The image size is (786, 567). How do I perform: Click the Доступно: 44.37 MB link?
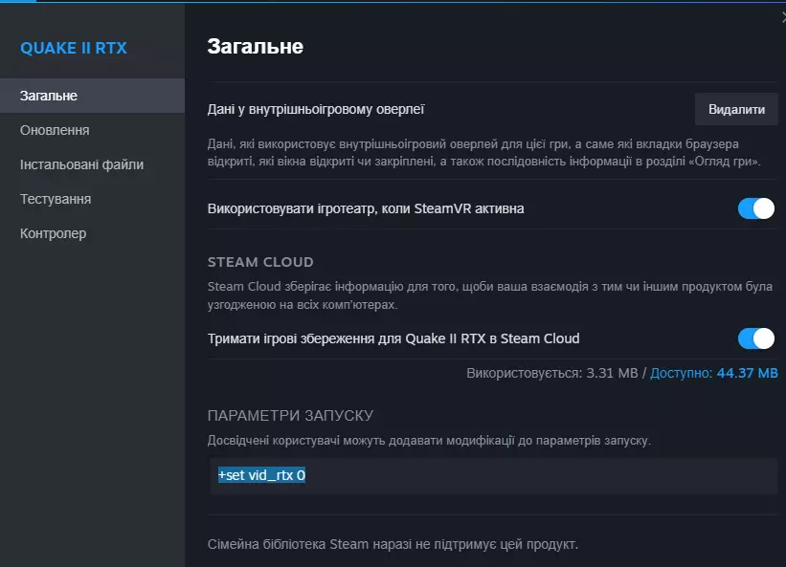point(714,373)
